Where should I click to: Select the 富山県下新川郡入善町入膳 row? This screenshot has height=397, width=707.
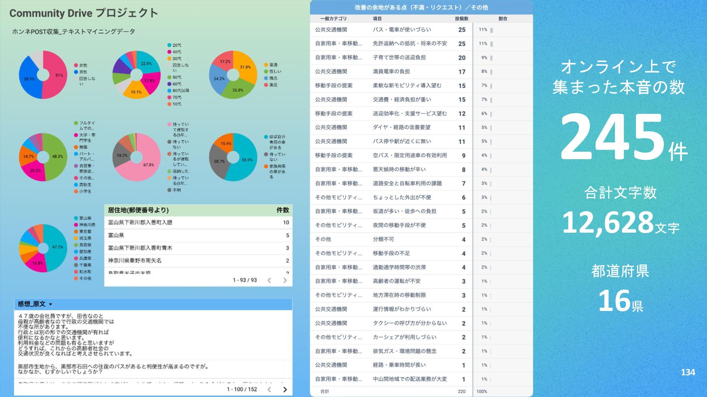pos(140,222)
